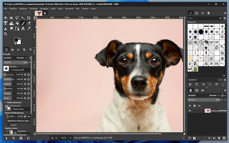Delete tool preset at options bottom
The height and width of the screenshot is (143, 229).
(x=21, y=138)
